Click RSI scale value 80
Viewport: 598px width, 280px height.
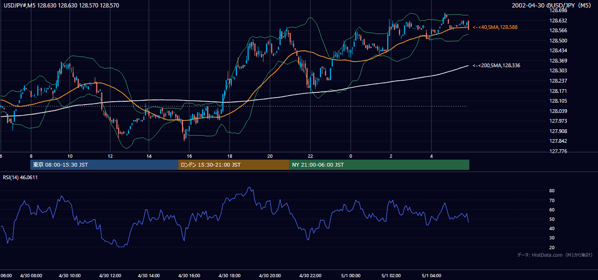point(552,191)
